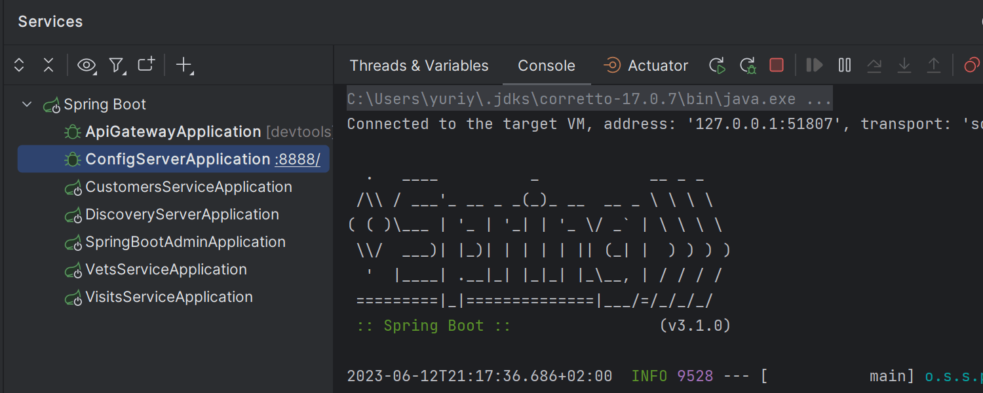The width and height of the screenshot is (983, 393).
Task: Click the Rerun in Debug mode icon
Action: point(747,65)
